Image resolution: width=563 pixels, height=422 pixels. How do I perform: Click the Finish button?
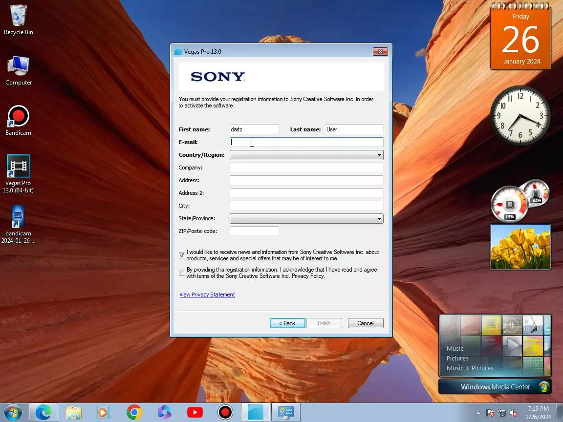[x=324, y=323]
